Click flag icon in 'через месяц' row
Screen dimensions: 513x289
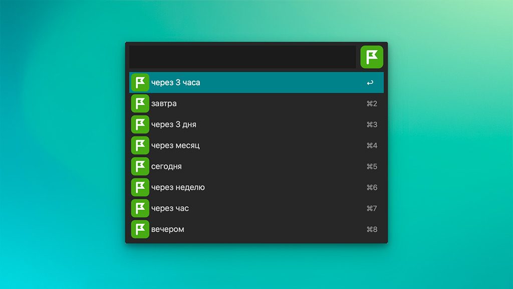point(140,146)
